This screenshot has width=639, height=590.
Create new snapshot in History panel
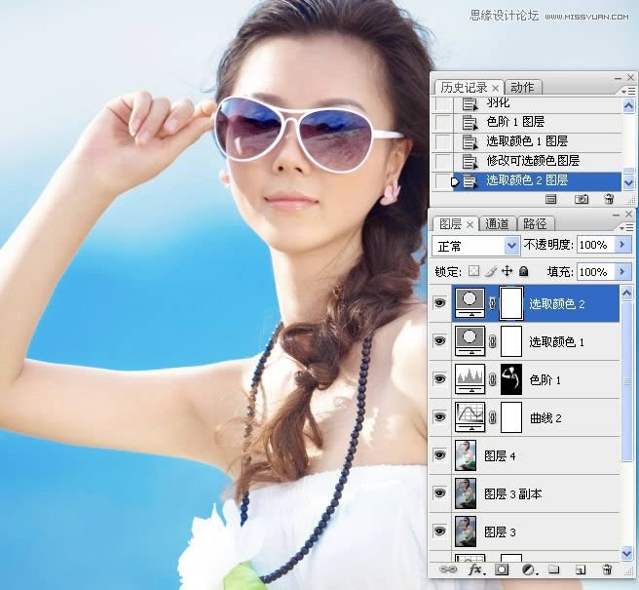tap(582, 199)
